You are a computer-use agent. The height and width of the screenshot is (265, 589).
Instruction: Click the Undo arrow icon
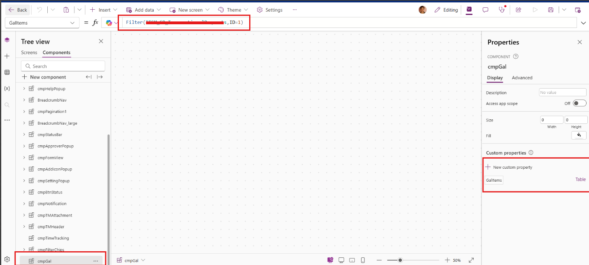[x=39, y=10]
